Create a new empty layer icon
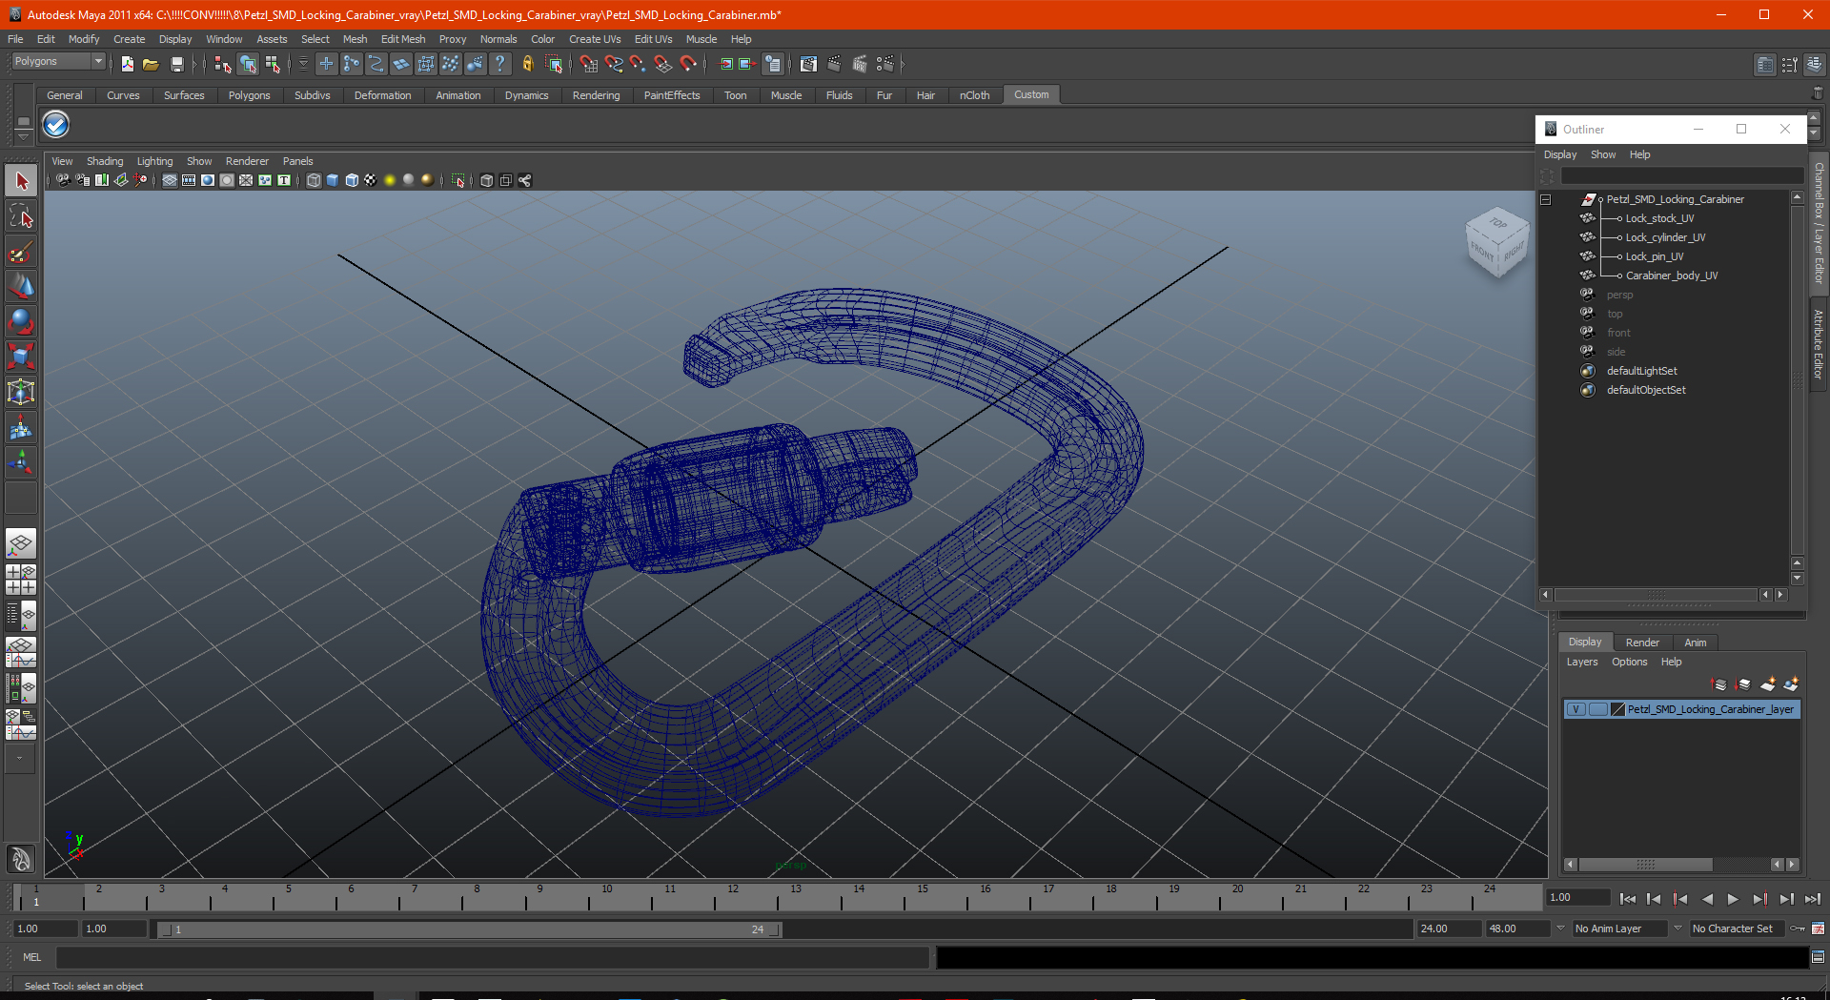This screenshot has height=1000, width=1830. [x=1768, y=684]
